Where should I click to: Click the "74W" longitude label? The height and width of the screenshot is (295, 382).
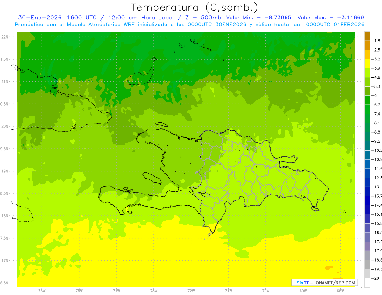click(117, 291)
